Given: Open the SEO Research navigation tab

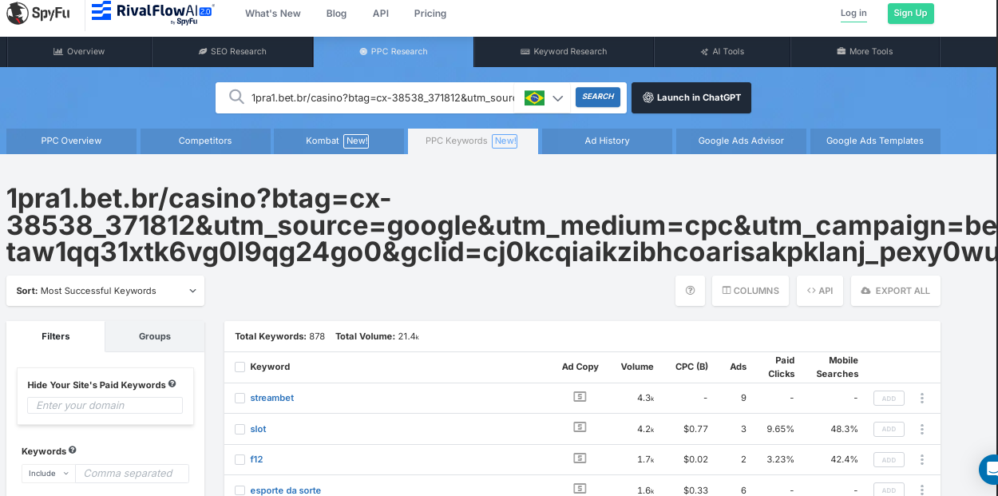Looking at the screenshot, I should [x=232, y=51].
